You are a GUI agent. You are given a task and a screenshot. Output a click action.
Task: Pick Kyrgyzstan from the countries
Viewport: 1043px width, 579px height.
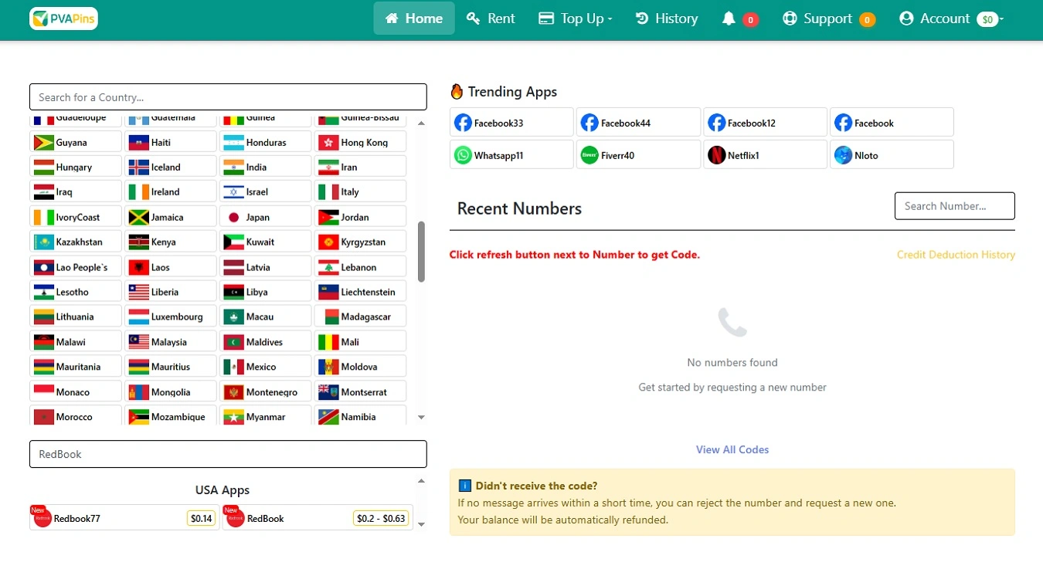point(361,242)
